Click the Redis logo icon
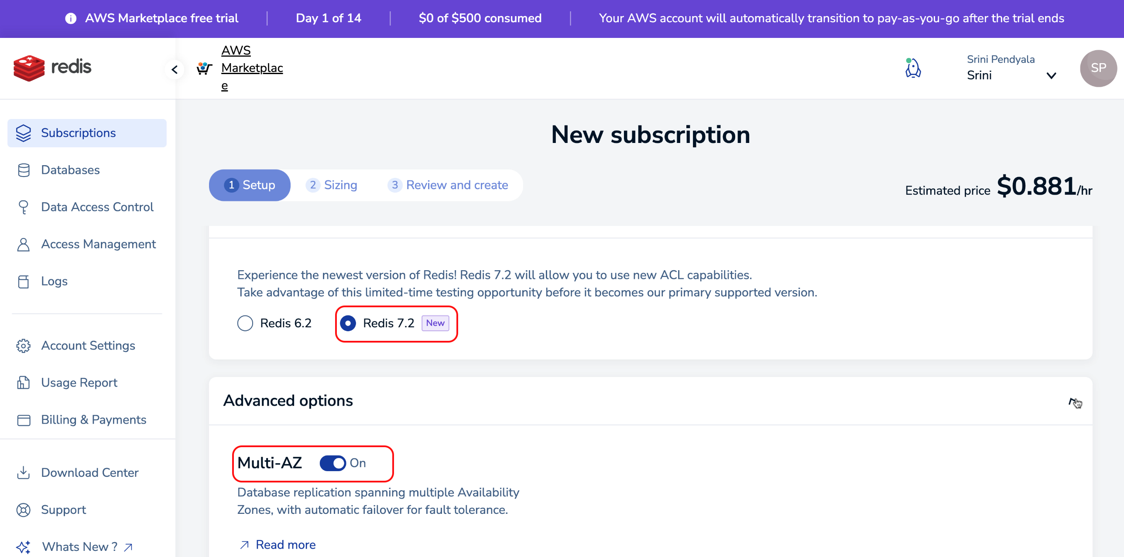 [29, 68]
